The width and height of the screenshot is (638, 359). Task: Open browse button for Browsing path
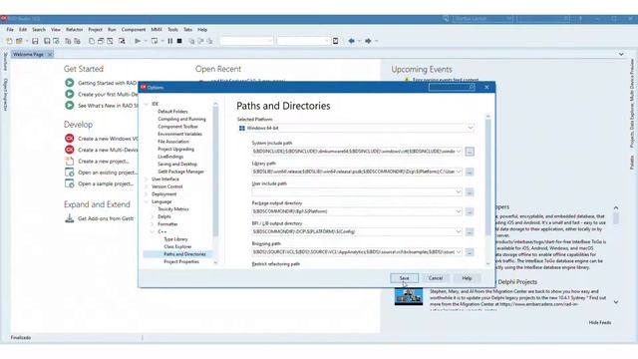pos(470,252)
